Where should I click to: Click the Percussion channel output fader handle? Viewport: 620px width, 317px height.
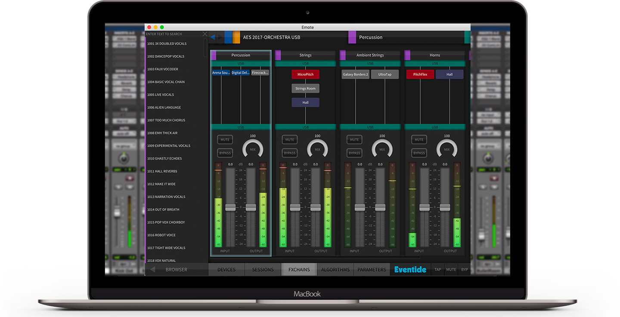(251, 207)
